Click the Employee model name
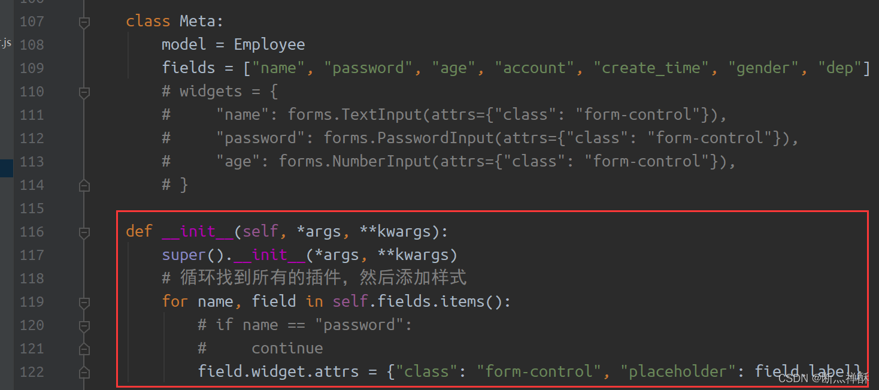The height and width of the screenshot is (390, 879). coord(269,45)
